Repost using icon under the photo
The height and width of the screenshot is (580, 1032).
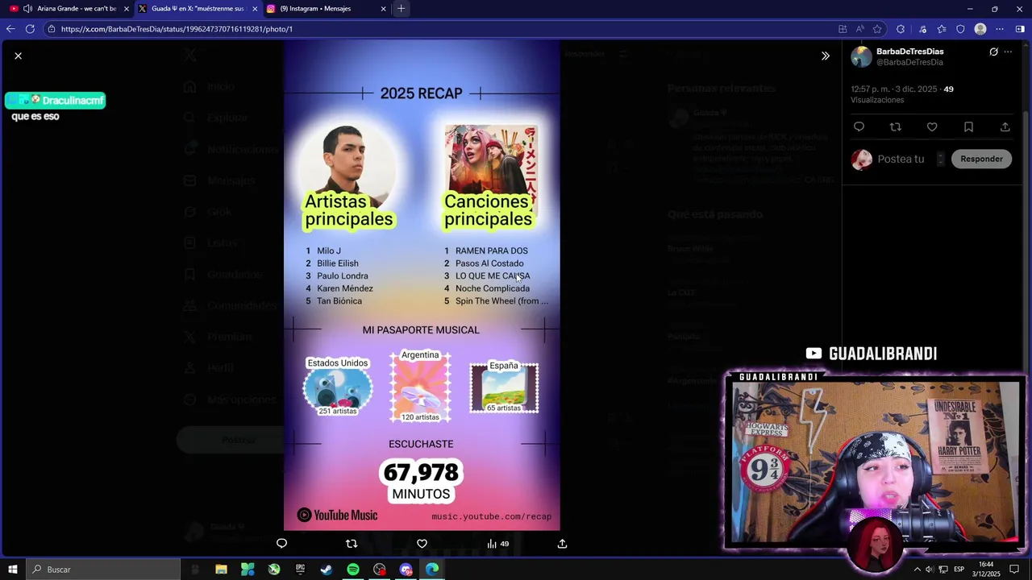(352, 544)
